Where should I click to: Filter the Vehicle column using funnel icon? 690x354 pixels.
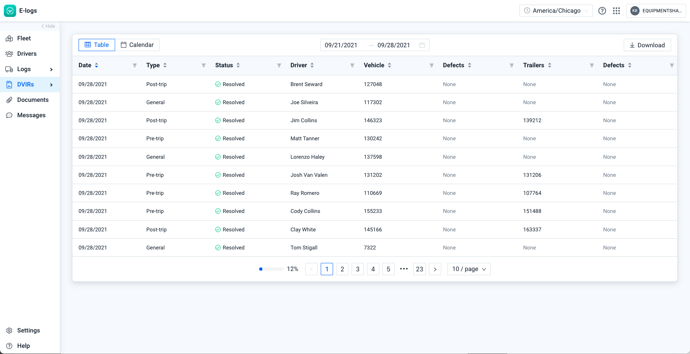[x=432, y=65]
